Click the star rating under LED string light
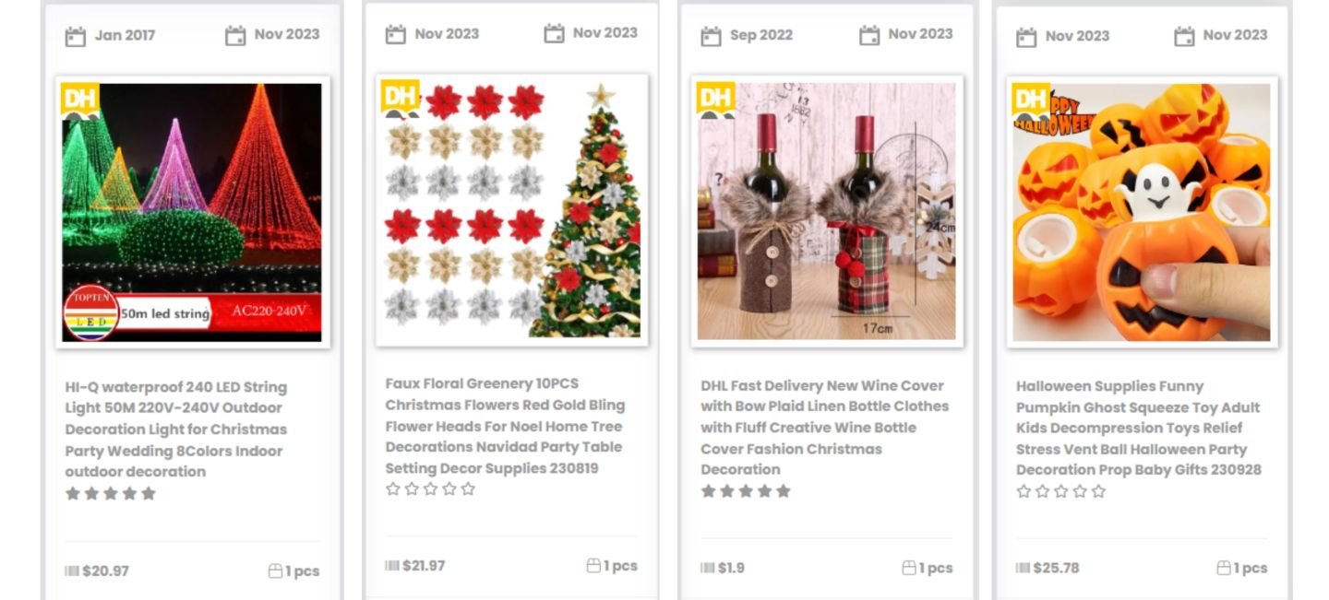The image size is (1329, 600). (111, 494)
